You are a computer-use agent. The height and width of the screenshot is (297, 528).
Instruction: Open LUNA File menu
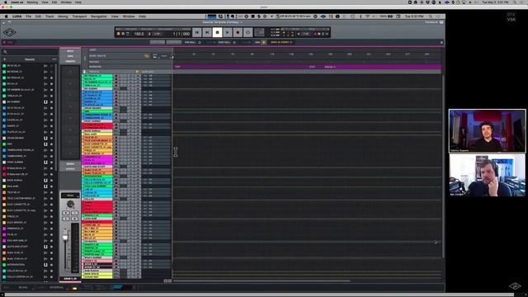pos(29,16)
